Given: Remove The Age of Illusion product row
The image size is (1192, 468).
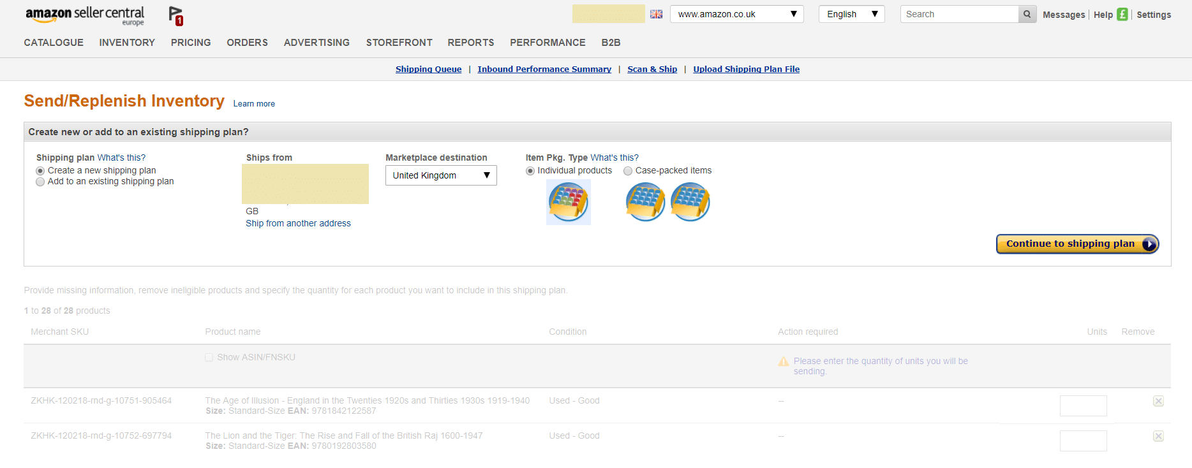Looking at the screenshot, I should coord(1158,401).
